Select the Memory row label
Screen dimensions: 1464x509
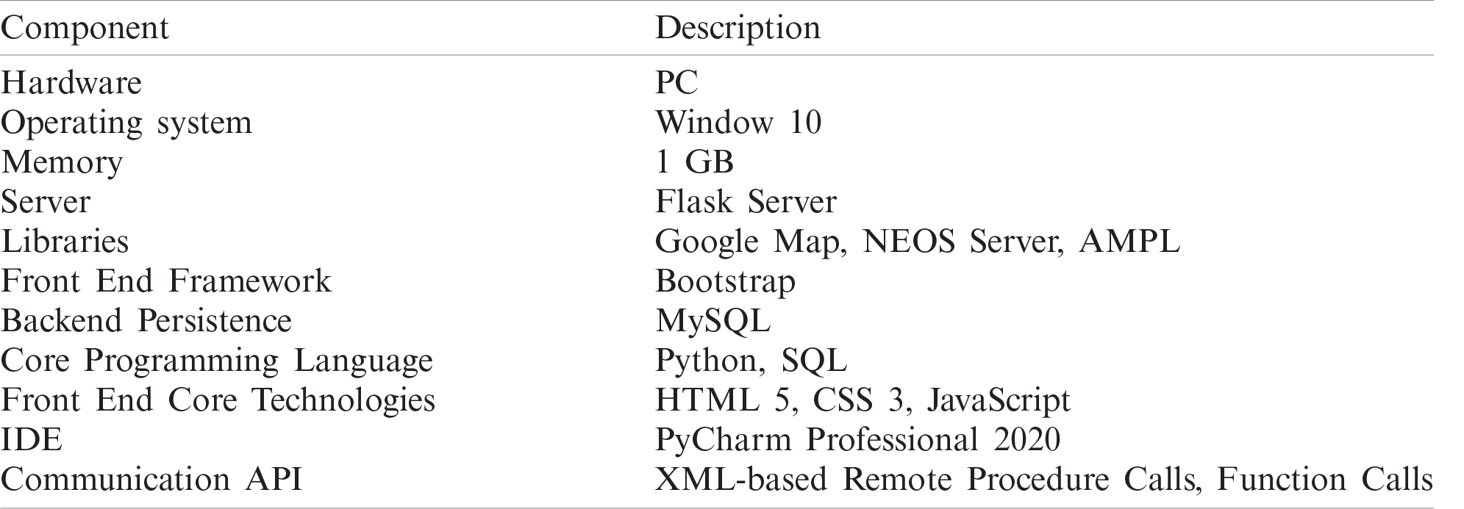coord(62,162)
